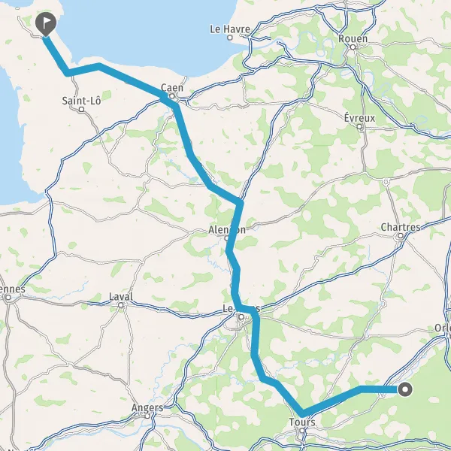Click the Rouen city marker dot

pyautogui.click(x=353, y=47)
